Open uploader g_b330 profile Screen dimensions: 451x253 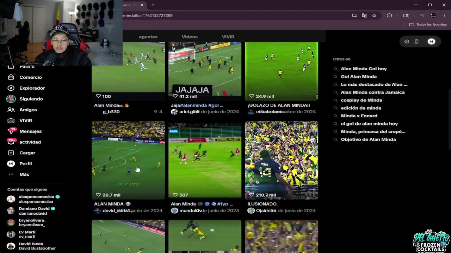[x=111, y=112]
